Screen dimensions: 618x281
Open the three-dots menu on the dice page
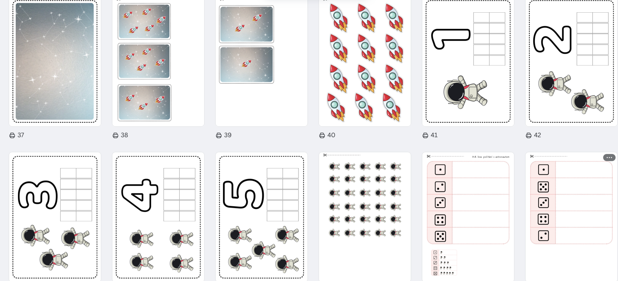click(609, 158)
